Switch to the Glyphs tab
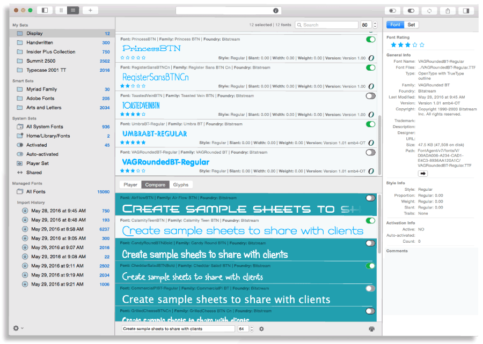The height and width of the screenshot is (344, 483). [x=180, y=185]
